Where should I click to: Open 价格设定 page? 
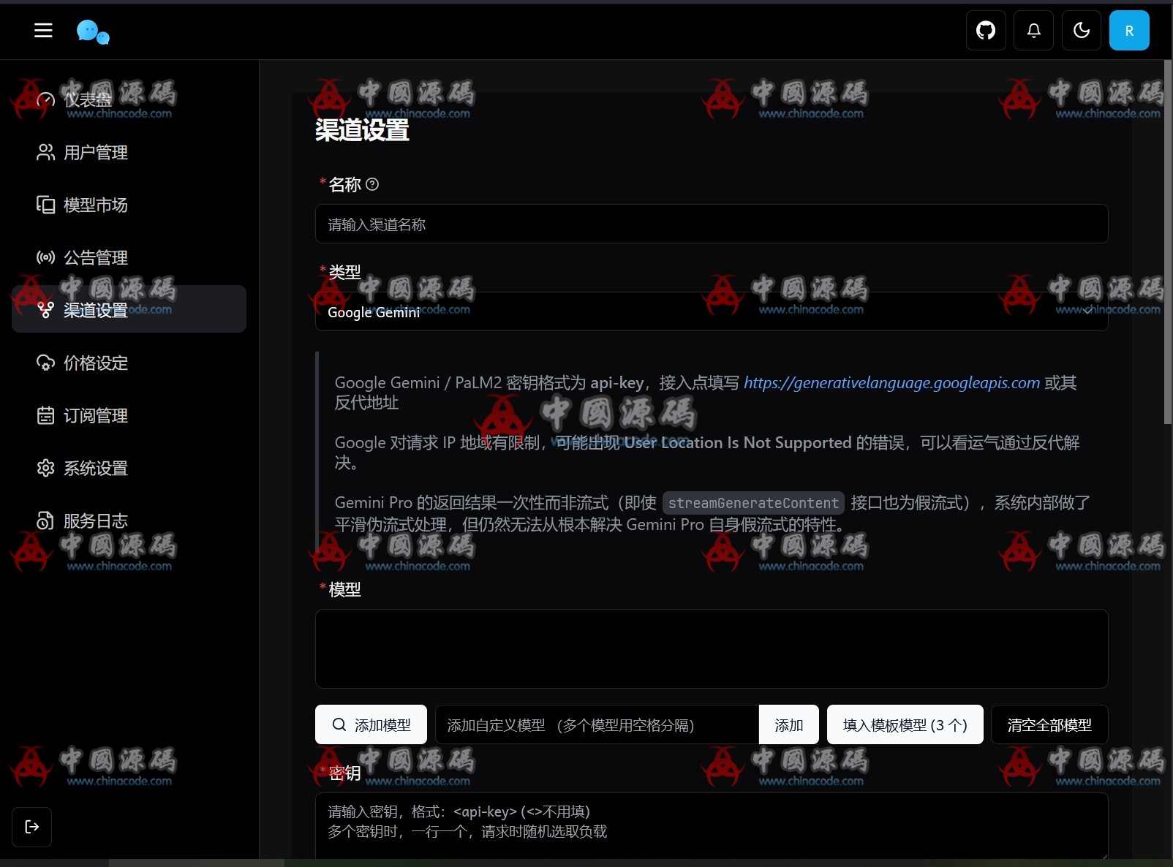pyautogui.click(x=129, y=363)
